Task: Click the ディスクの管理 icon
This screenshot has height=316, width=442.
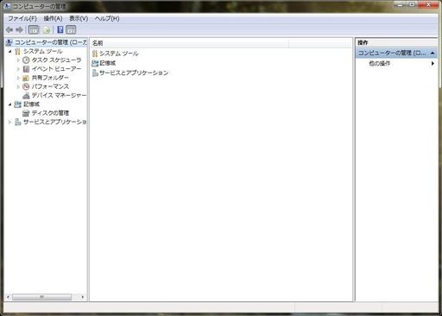Action: 26,113
